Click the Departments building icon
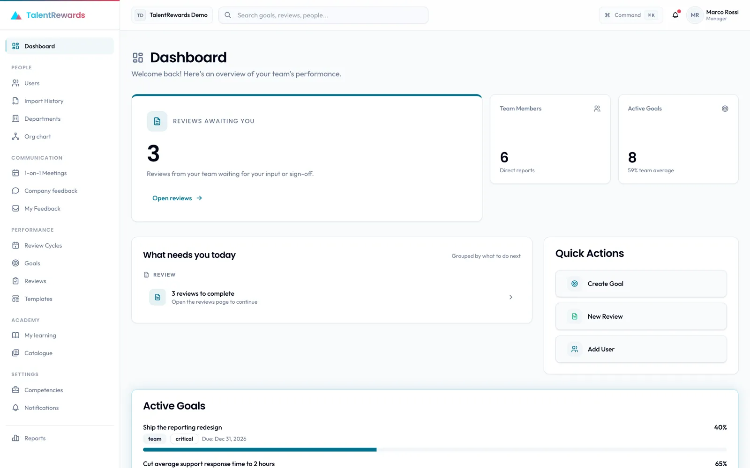Screen dimensions: 750x468 pos(15,118)
